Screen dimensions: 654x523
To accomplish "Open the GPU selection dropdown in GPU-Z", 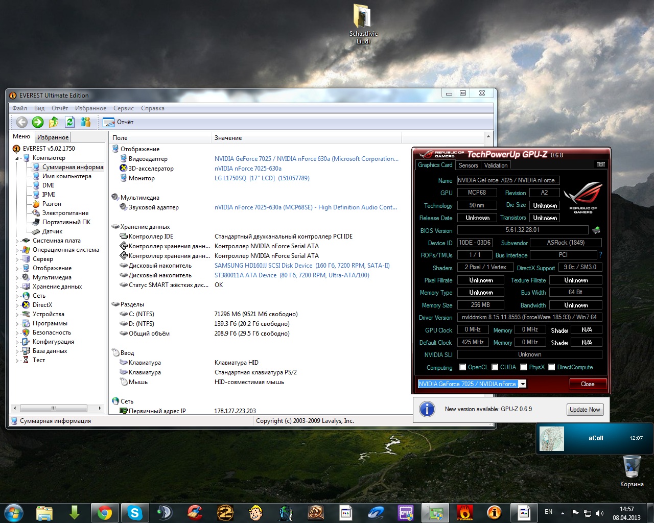I will [x=523, y=384].
